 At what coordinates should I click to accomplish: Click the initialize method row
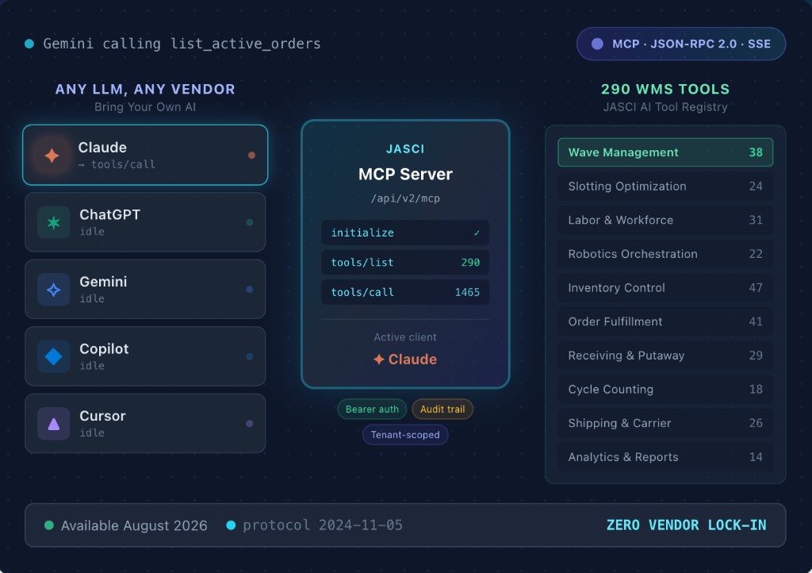pyautogui.click(x=405, y=233)
